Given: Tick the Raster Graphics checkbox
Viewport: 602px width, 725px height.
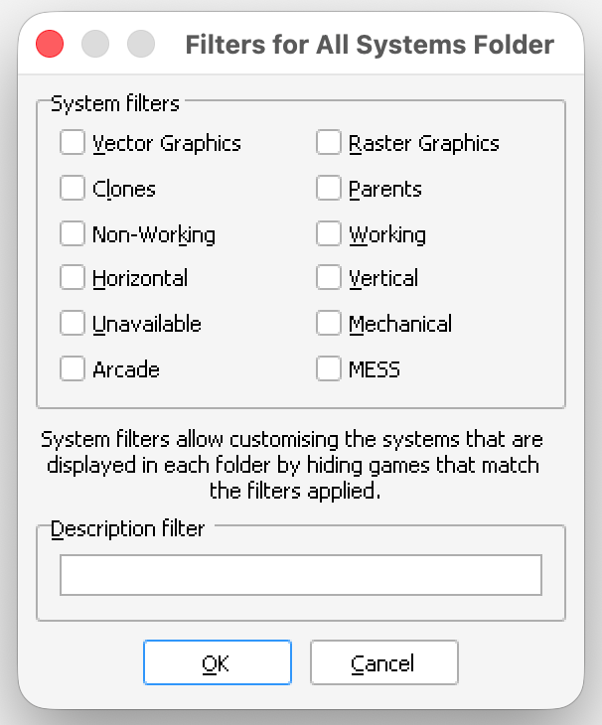Looking at the screenshot, I should (329, 143).
